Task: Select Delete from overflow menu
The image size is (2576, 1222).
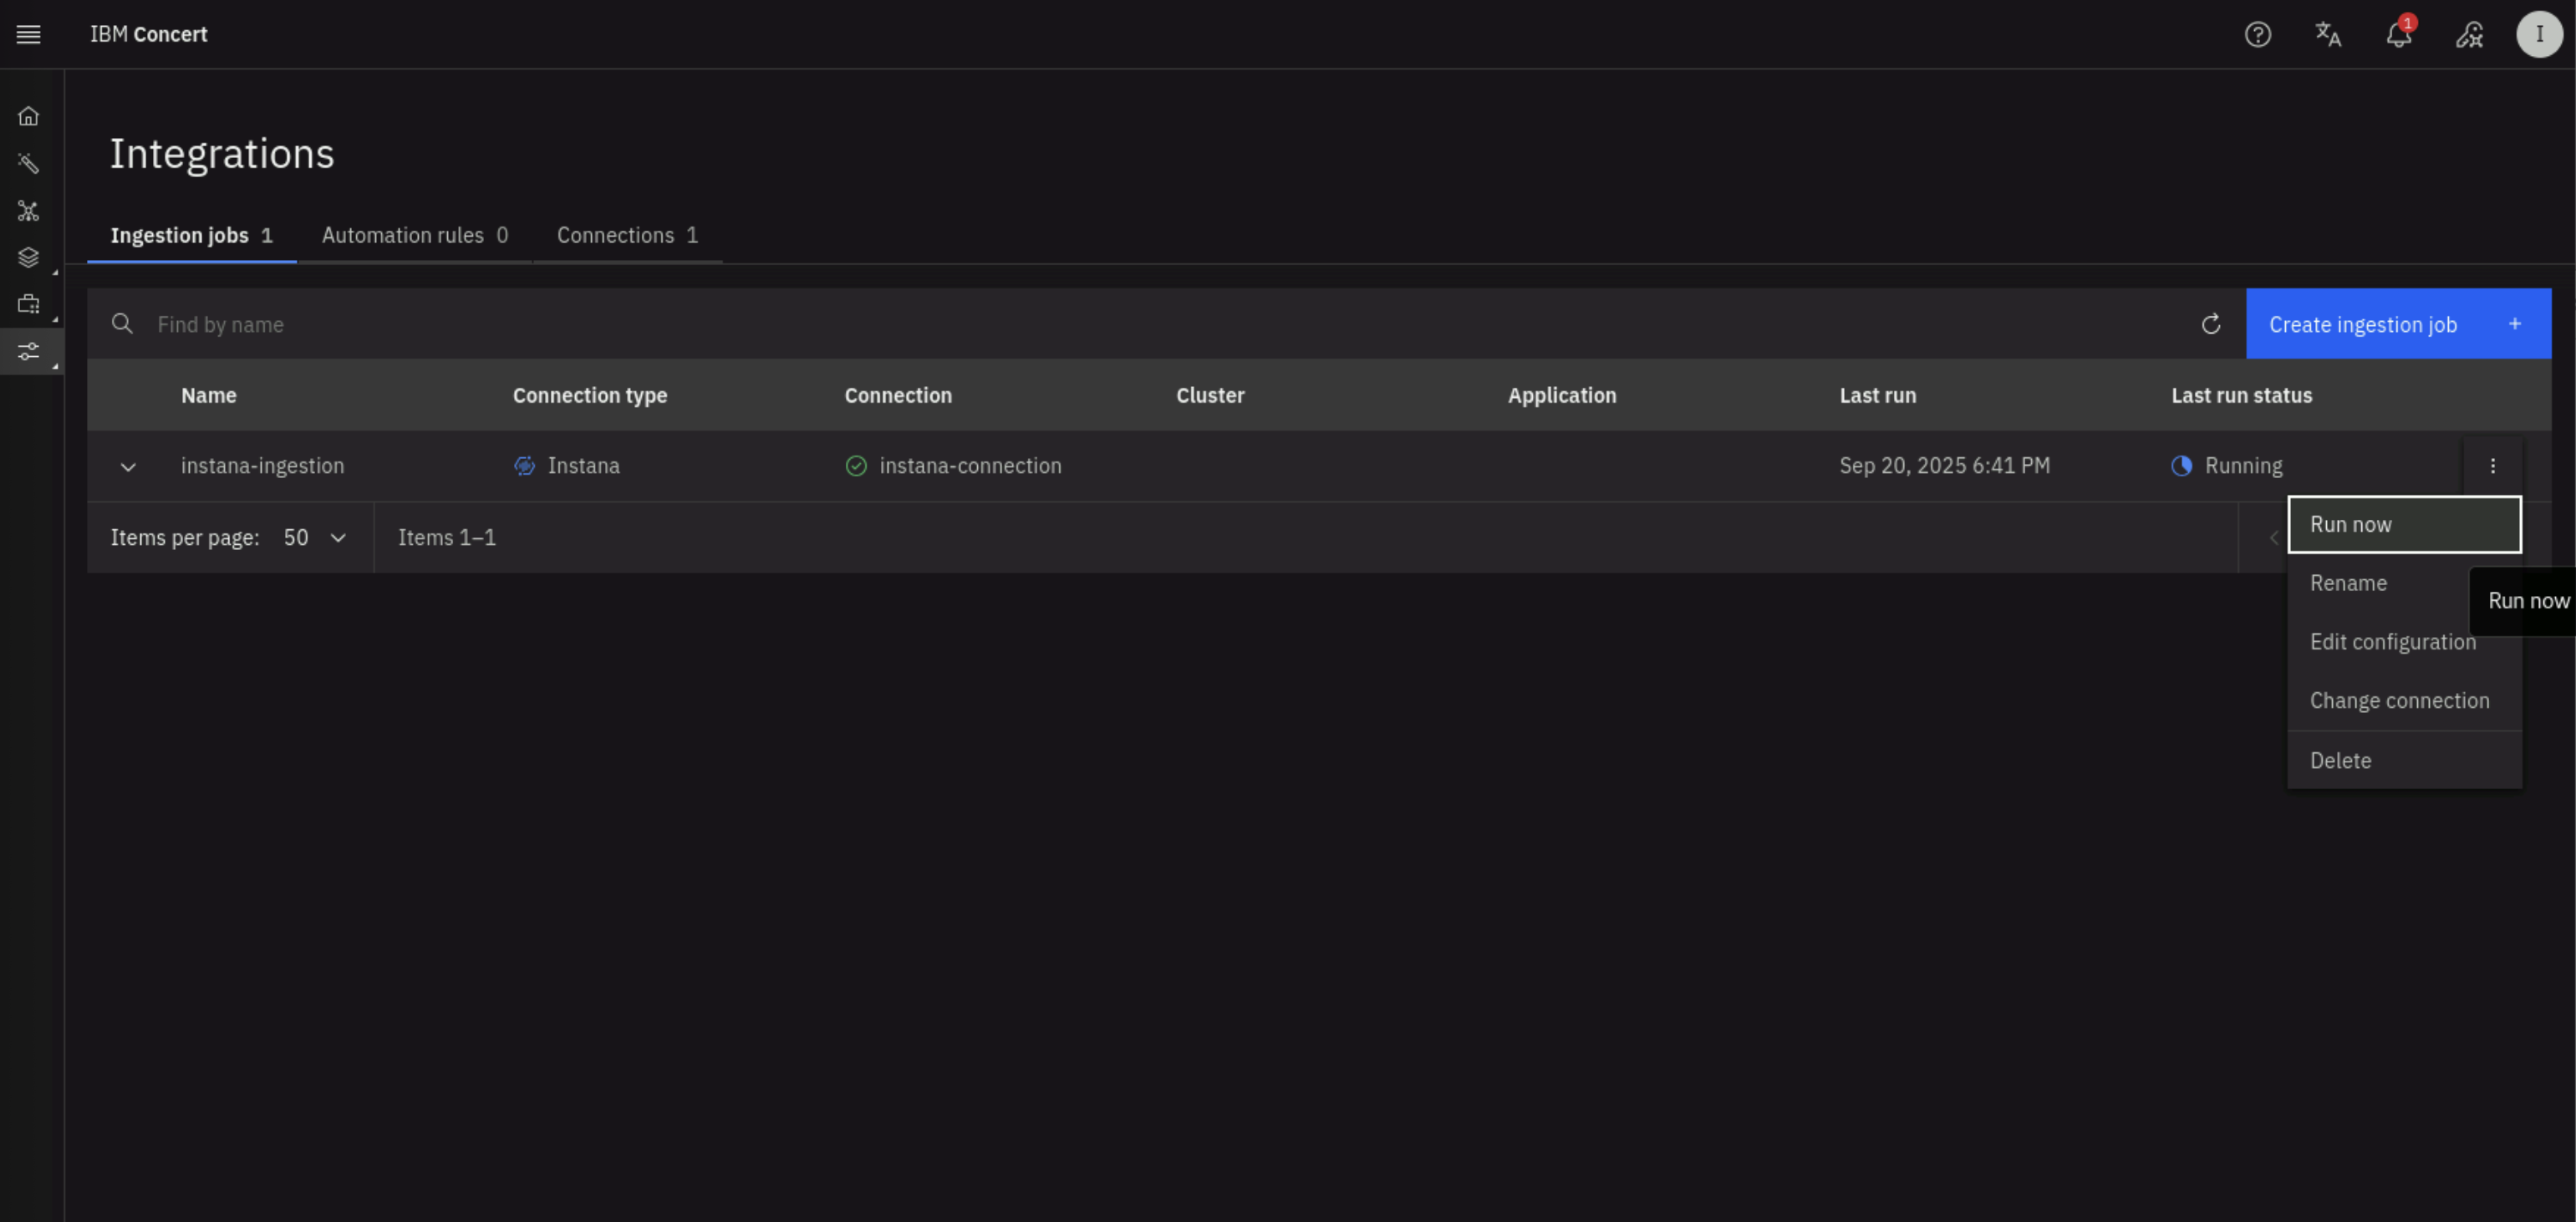Action: pos(2340,760)
